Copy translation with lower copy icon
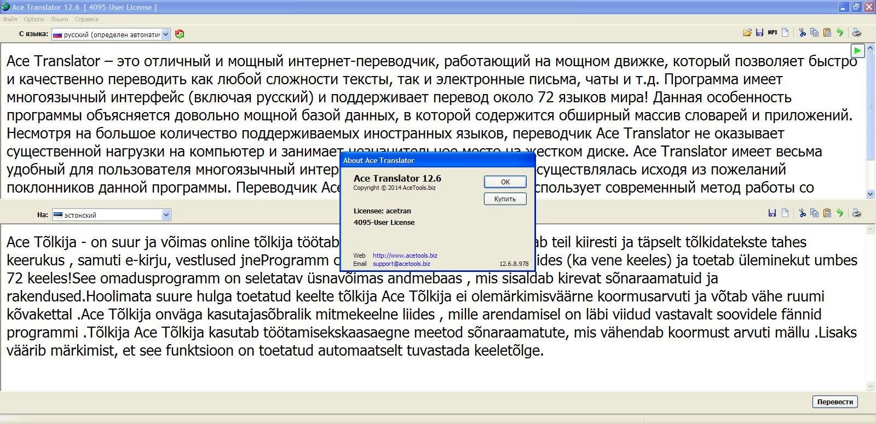 tap(814, 213)
